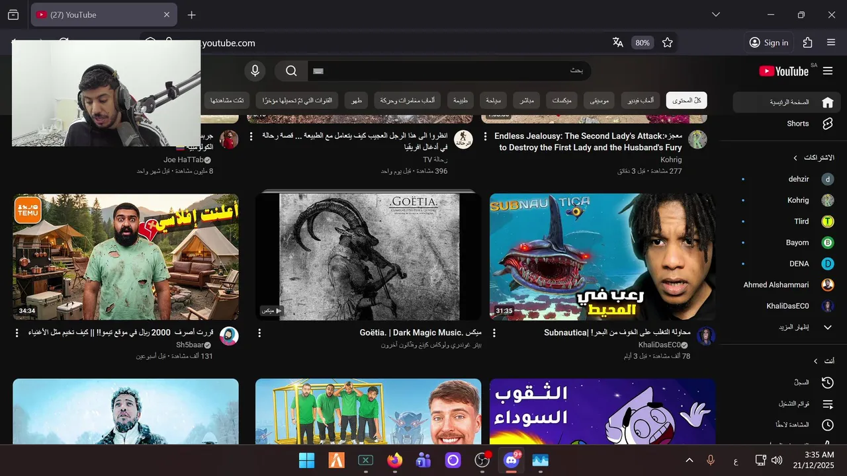Open more options for Sh5baar Temu video

(x=17, y=333)
